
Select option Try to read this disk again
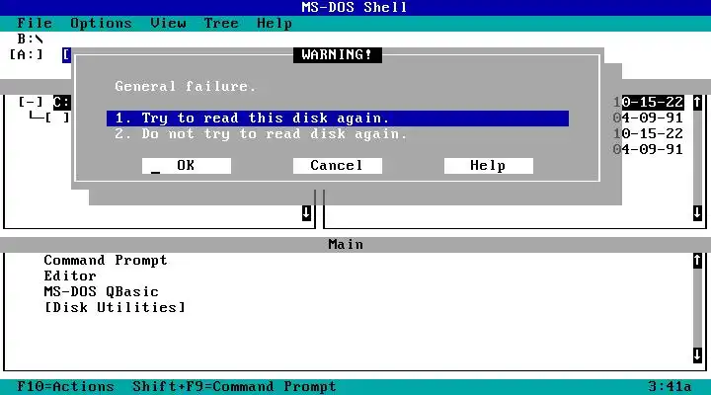point(338,118)
